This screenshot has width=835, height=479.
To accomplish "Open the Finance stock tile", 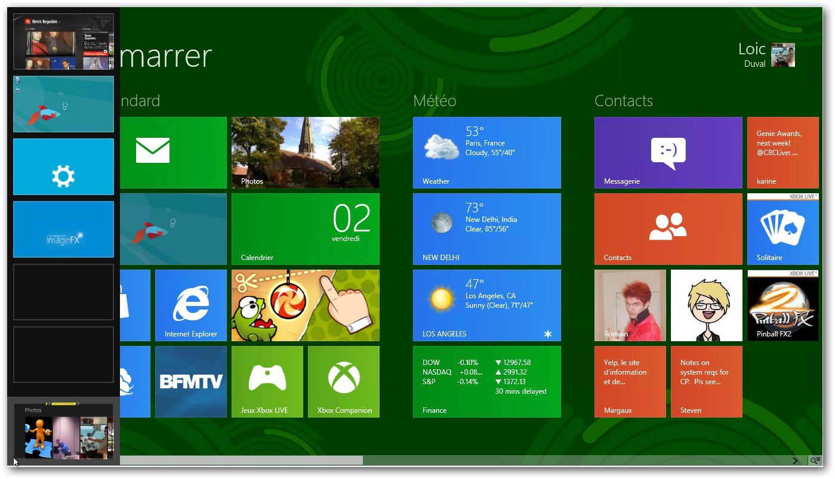I will click(x=486, y=381).
